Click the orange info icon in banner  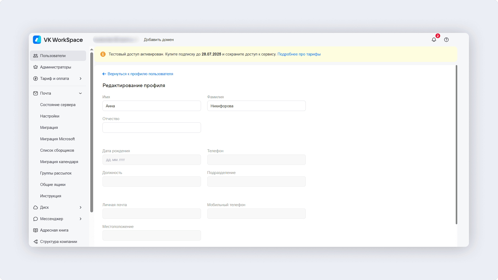(x=103, y=54)
